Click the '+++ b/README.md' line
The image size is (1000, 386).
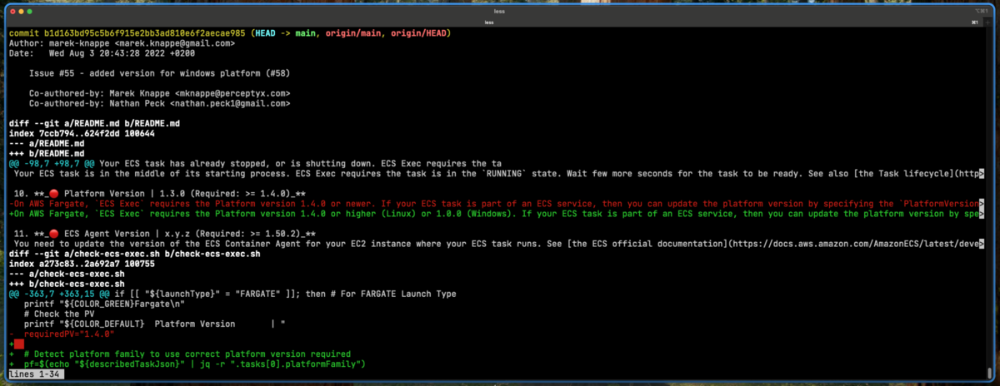click(x=47, y=153)
